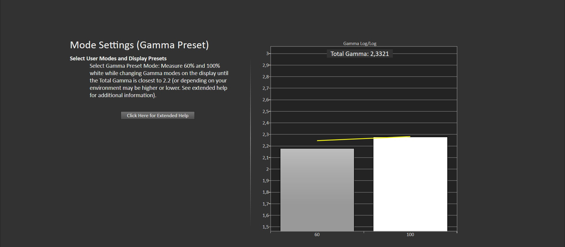Click the gamma preset instructions paragraph
Image resolution: width=565 pixels, height=247 pixels.
pos(159,80)
